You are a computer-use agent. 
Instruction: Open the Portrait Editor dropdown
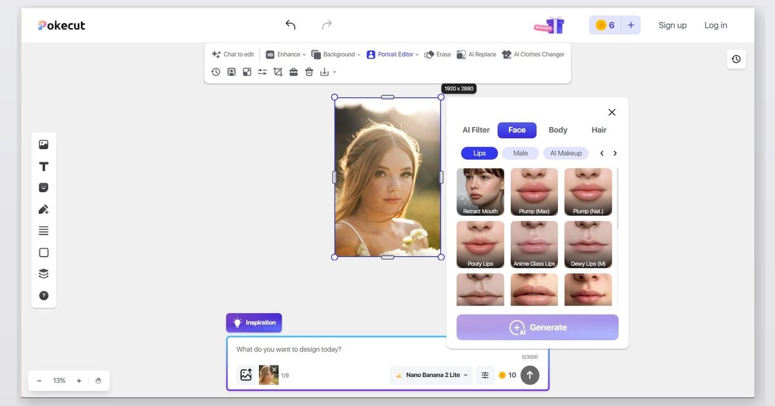click(x=393, y=55)
